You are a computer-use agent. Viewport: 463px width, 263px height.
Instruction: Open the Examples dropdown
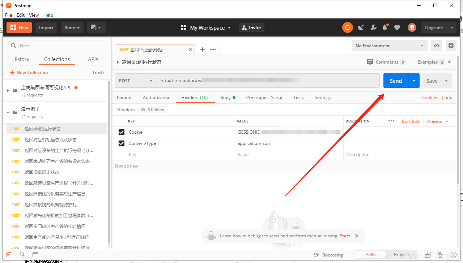(434, 62)
